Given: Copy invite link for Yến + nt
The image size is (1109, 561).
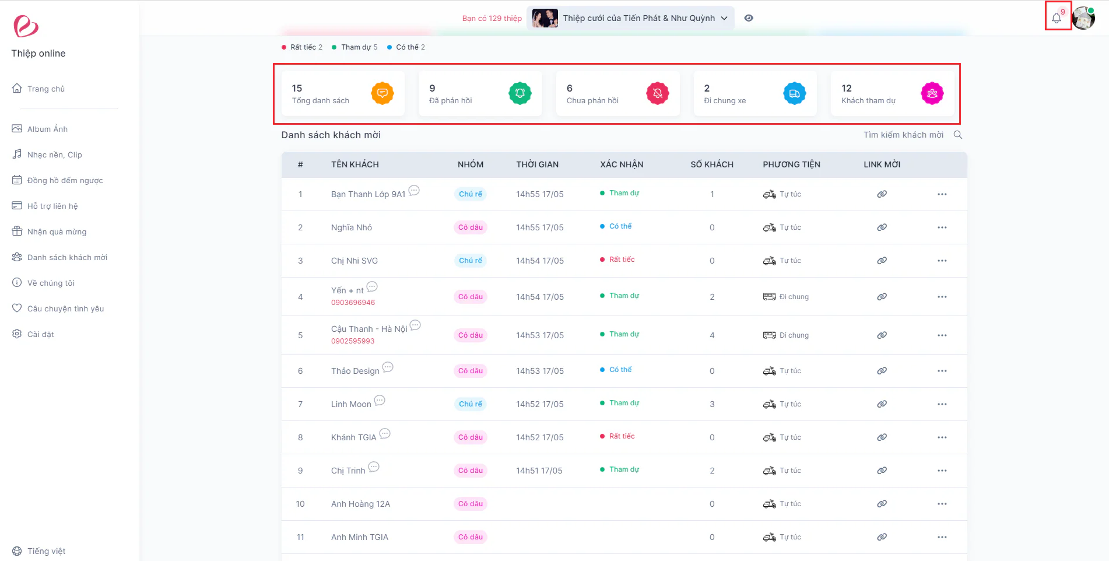Looking at the screenshot, I should coord(882,297).
